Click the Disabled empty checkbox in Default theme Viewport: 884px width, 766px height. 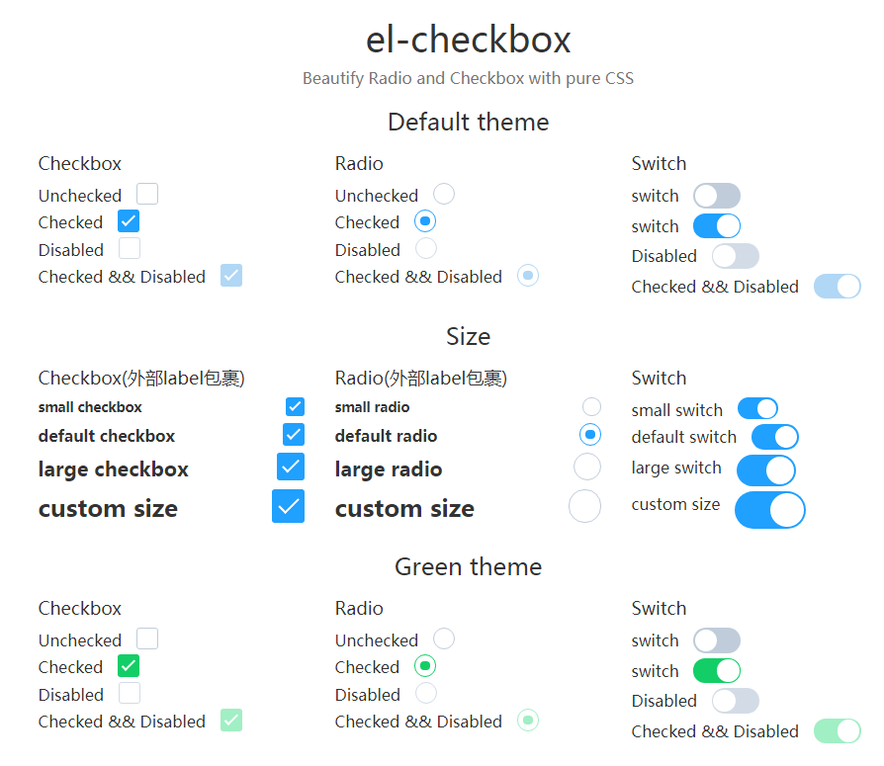point(130,248)
